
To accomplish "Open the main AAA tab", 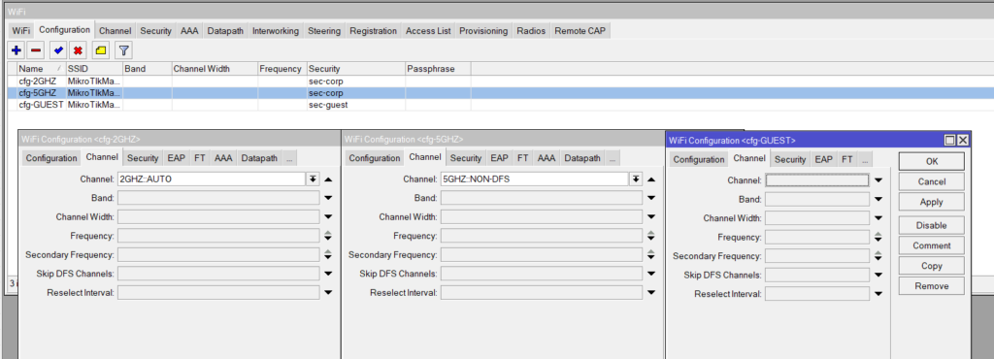I will (189, 31).
